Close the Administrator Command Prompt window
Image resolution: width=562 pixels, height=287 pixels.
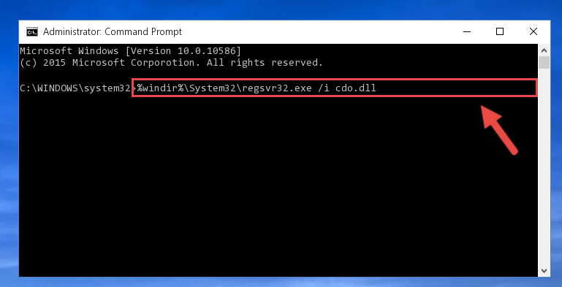[533, 31]
